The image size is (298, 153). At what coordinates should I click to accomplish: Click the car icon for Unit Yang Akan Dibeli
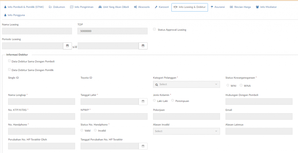(x=100, y=7)
